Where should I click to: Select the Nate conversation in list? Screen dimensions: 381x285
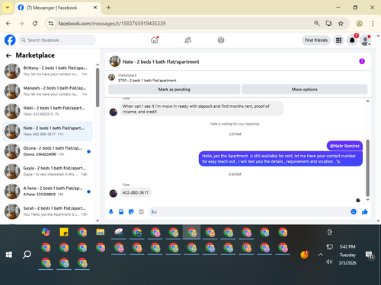47,131
